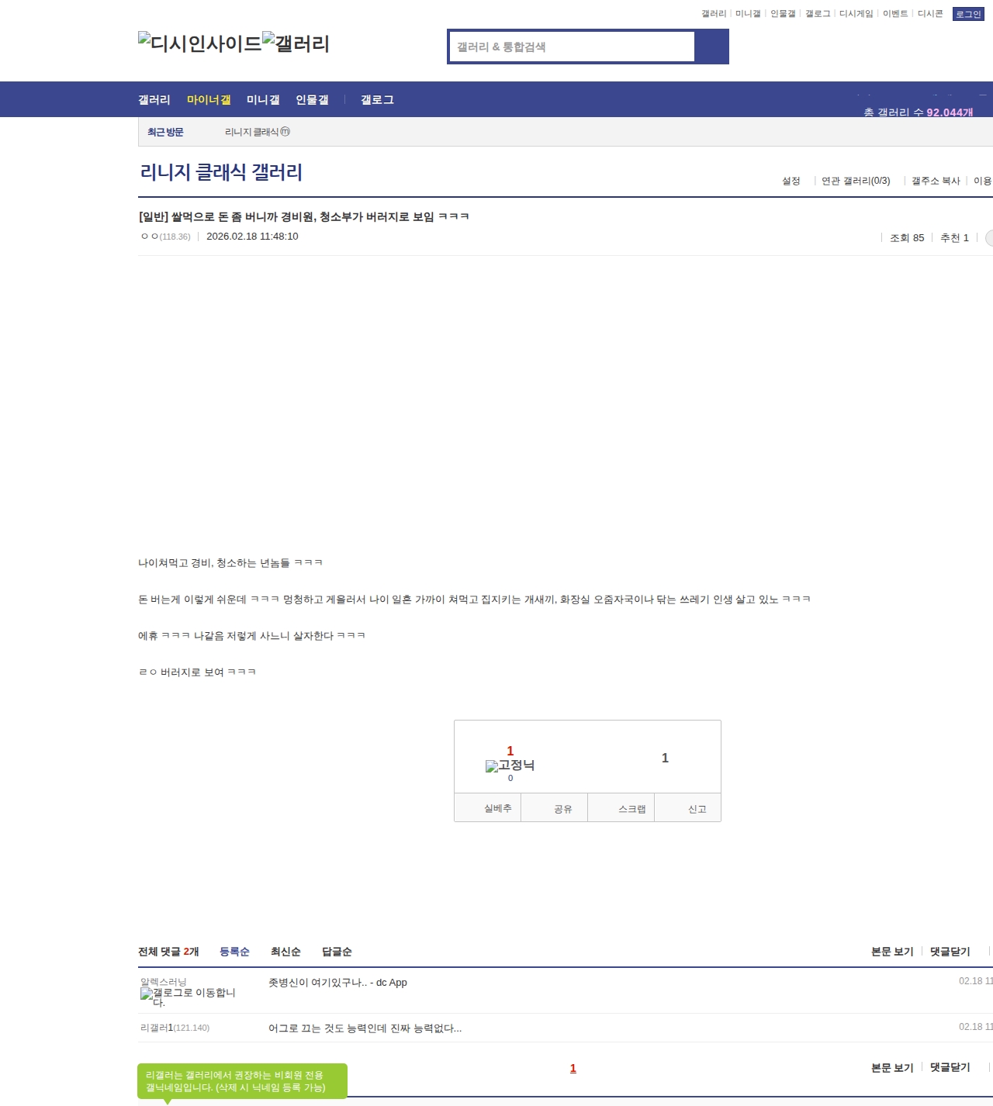
Task: Open 디시게임 link at top
Action: (856, 14)
